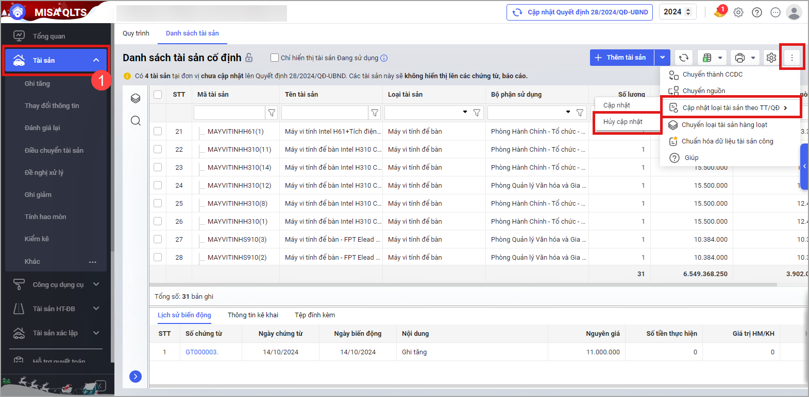Tick the checkbox for row 23
Image resolution: width=809 pixels, height=397 pixels.
[x=158, y=167]
